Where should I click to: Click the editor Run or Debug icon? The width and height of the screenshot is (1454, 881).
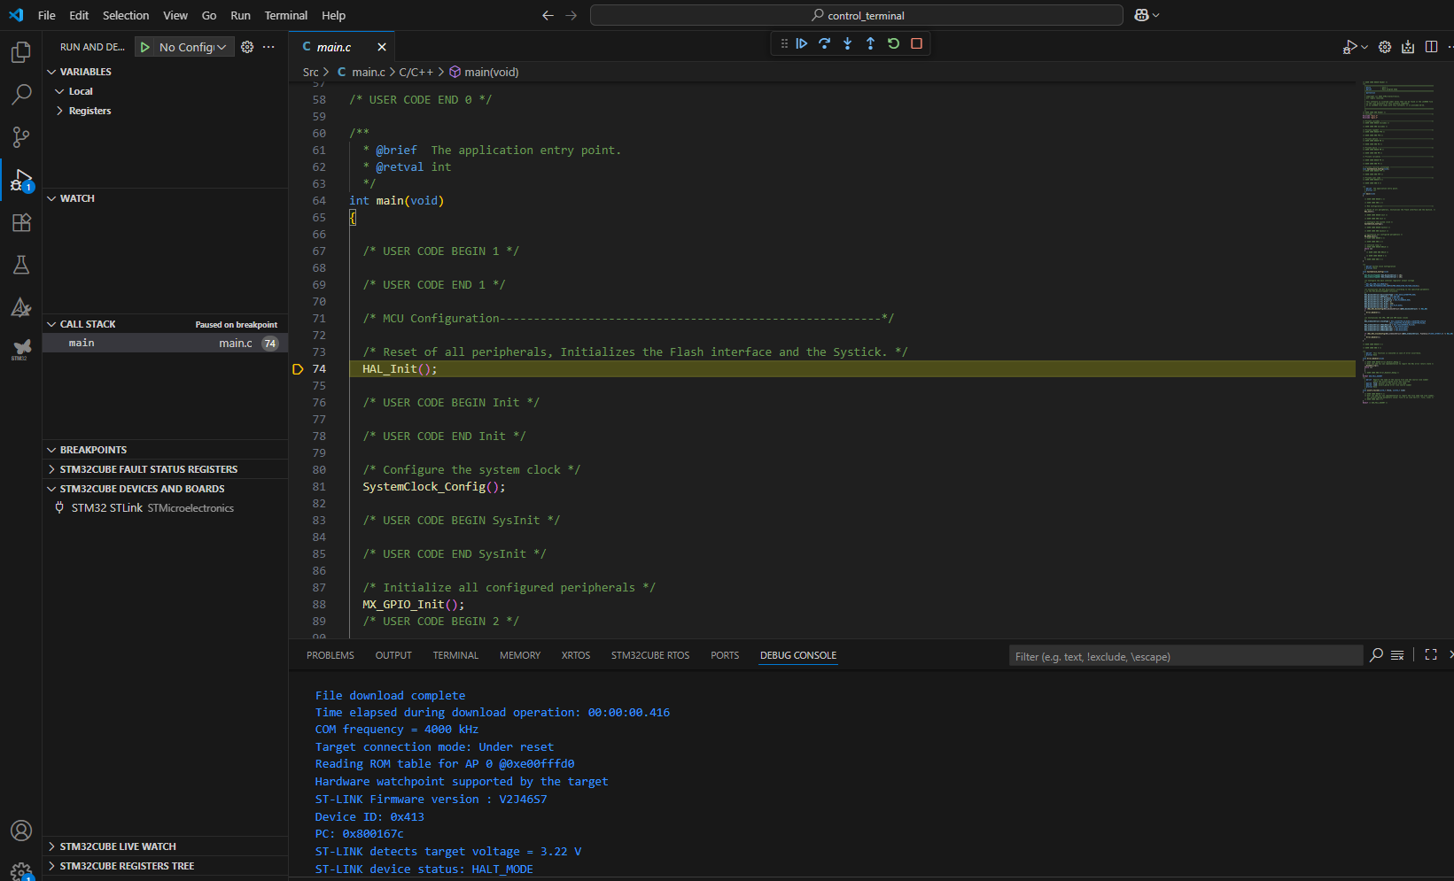coord(1350,47)
